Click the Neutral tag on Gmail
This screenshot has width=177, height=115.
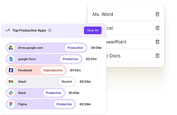click(67, 82)
